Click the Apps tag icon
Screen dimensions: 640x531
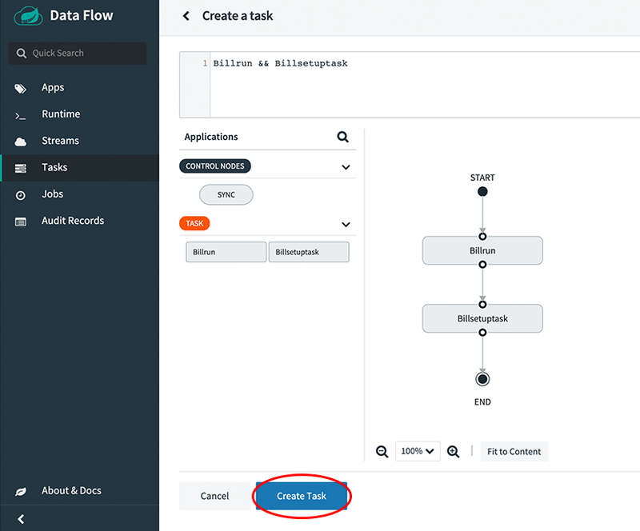(x=21, y=89)
